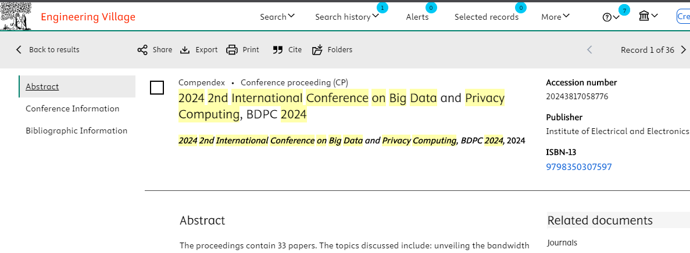Click the Share icon

point(142,50)
